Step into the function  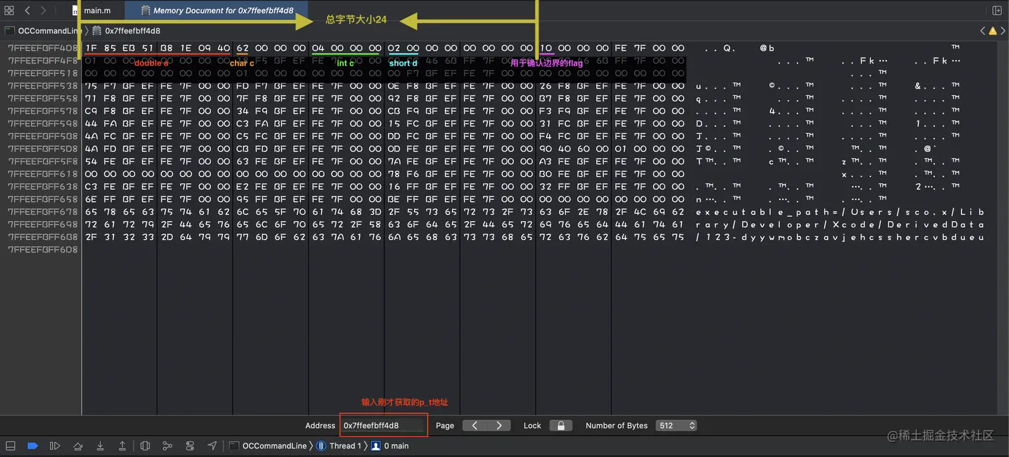100,446
